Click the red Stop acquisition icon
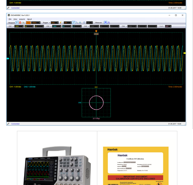The height and width of the screenshot is (185, 193). click(x=20, y=23)
